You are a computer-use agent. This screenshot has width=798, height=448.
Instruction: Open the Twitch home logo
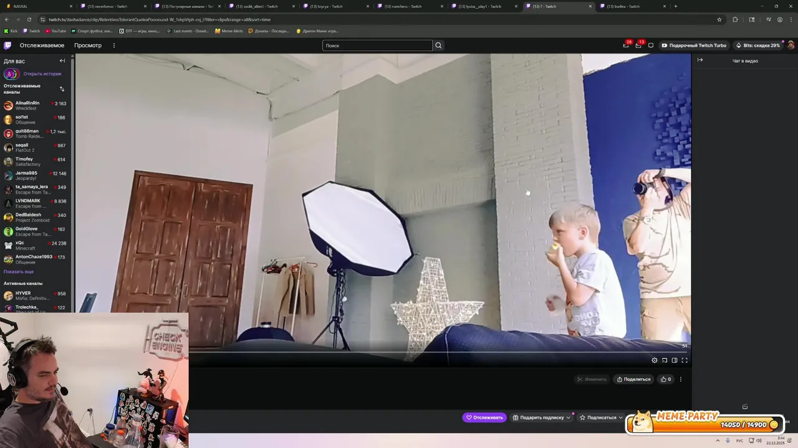[7, 45]
